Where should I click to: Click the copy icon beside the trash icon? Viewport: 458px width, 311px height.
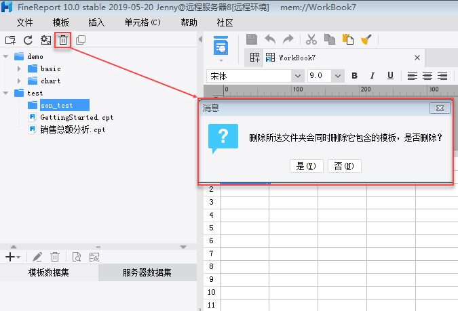81,40
